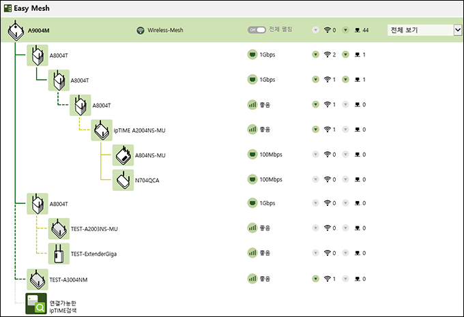Viewport: 464px width, 317px height.
Task: Click signal strength icon on ipTIME A2004NS-MU row
Action: coord(252,130)
